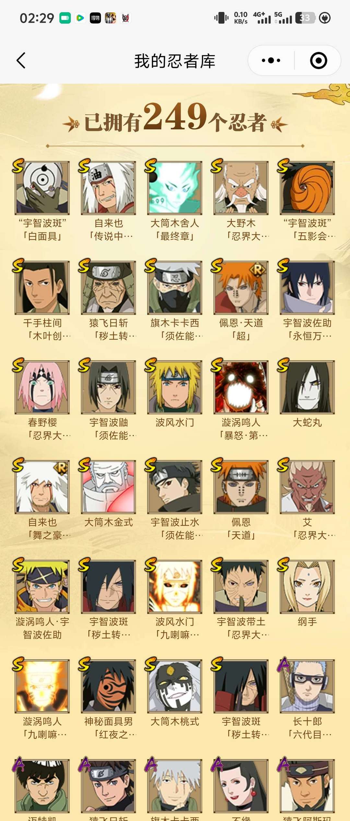Select the 艾 Raikage portrait

click(x=307, y=487)
